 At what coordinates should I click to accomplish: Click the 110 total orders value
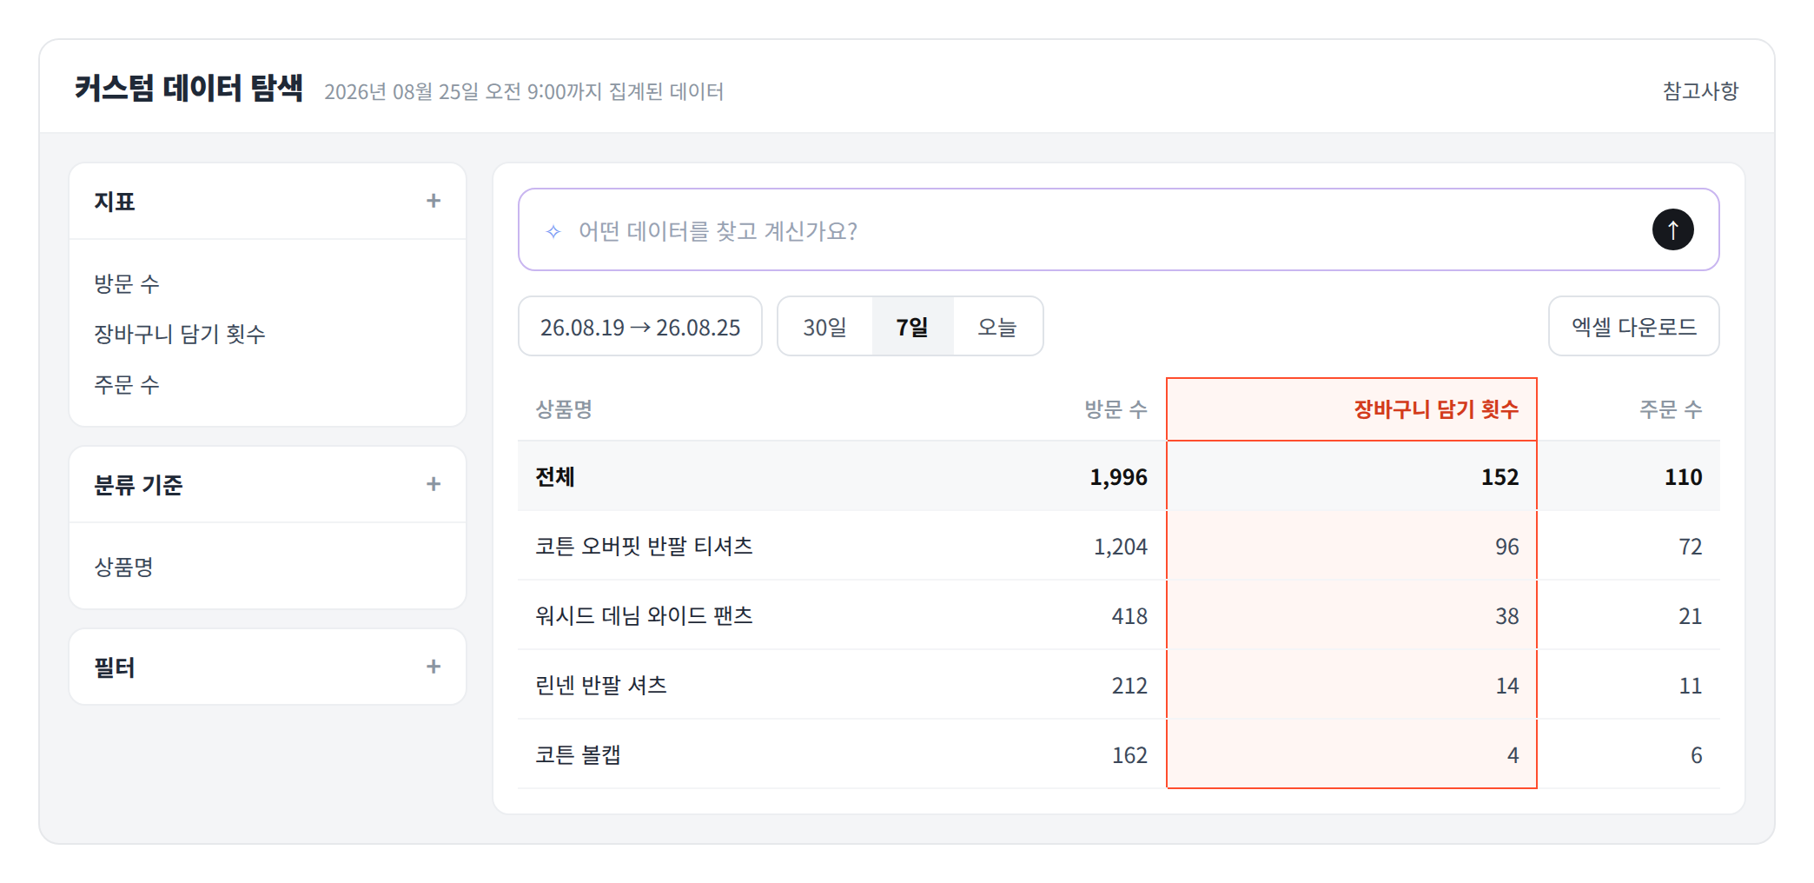(1683, 476)
